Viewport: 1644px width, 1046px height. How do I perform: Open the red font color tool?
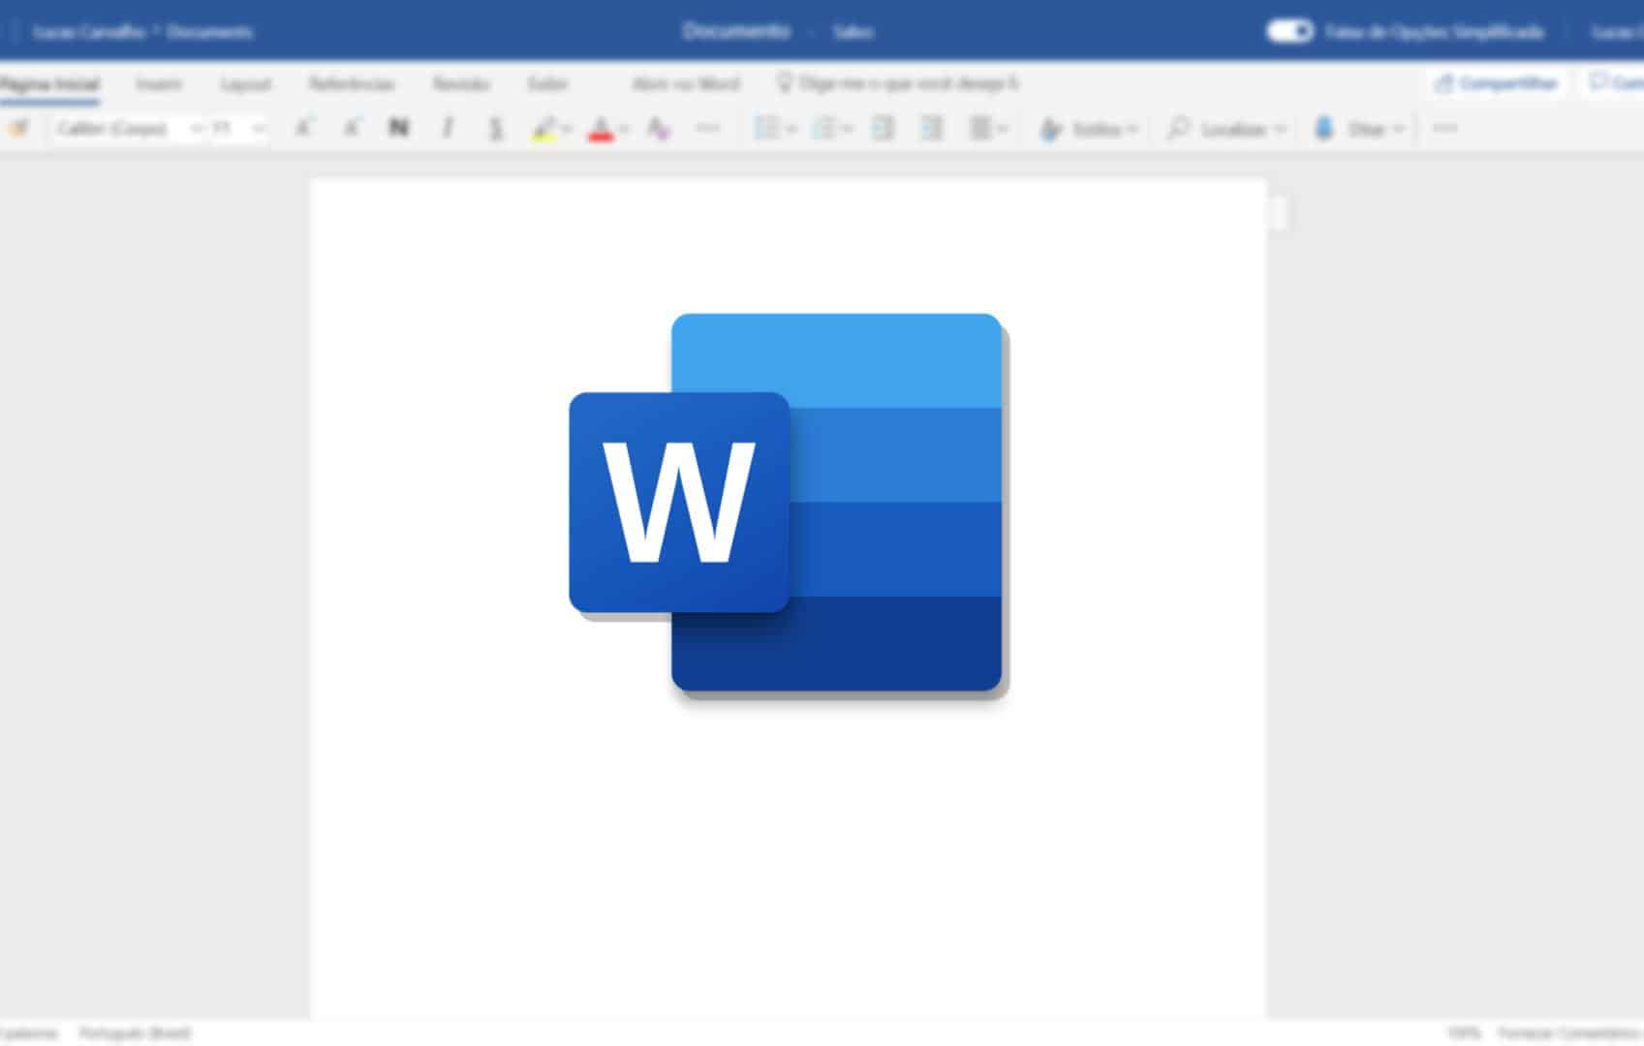pyautogui.click(x=601, y=127)
